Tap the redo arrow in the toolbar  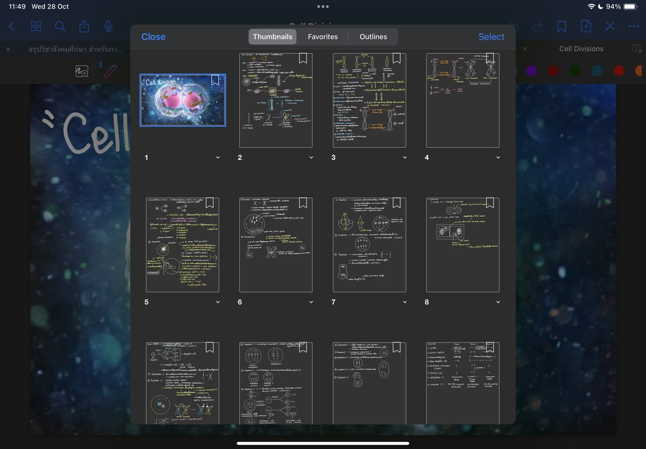(x=537, y=26)
